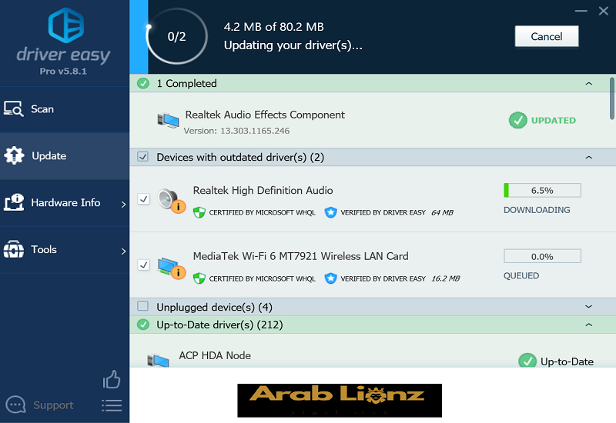616x423 pixels.
Task: Collapse the Devices with outdated driver(s) section
Action: point(588,158)
